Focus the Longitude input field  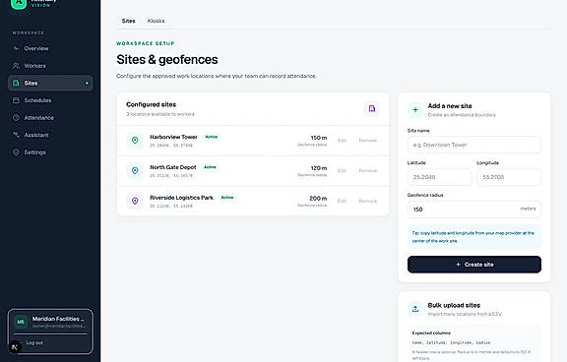coord(508,177)
